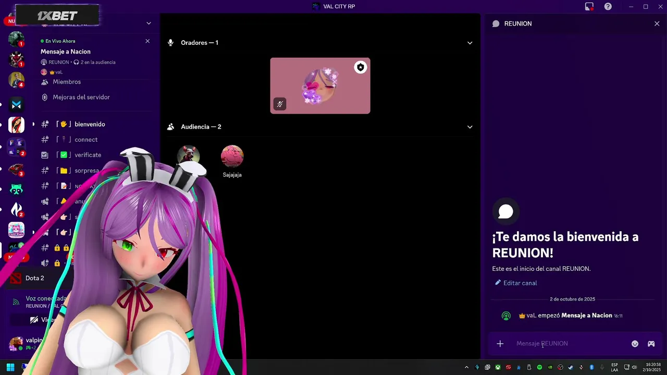
Task: Click the microphone tray icon
Action: tap(602, 367)
